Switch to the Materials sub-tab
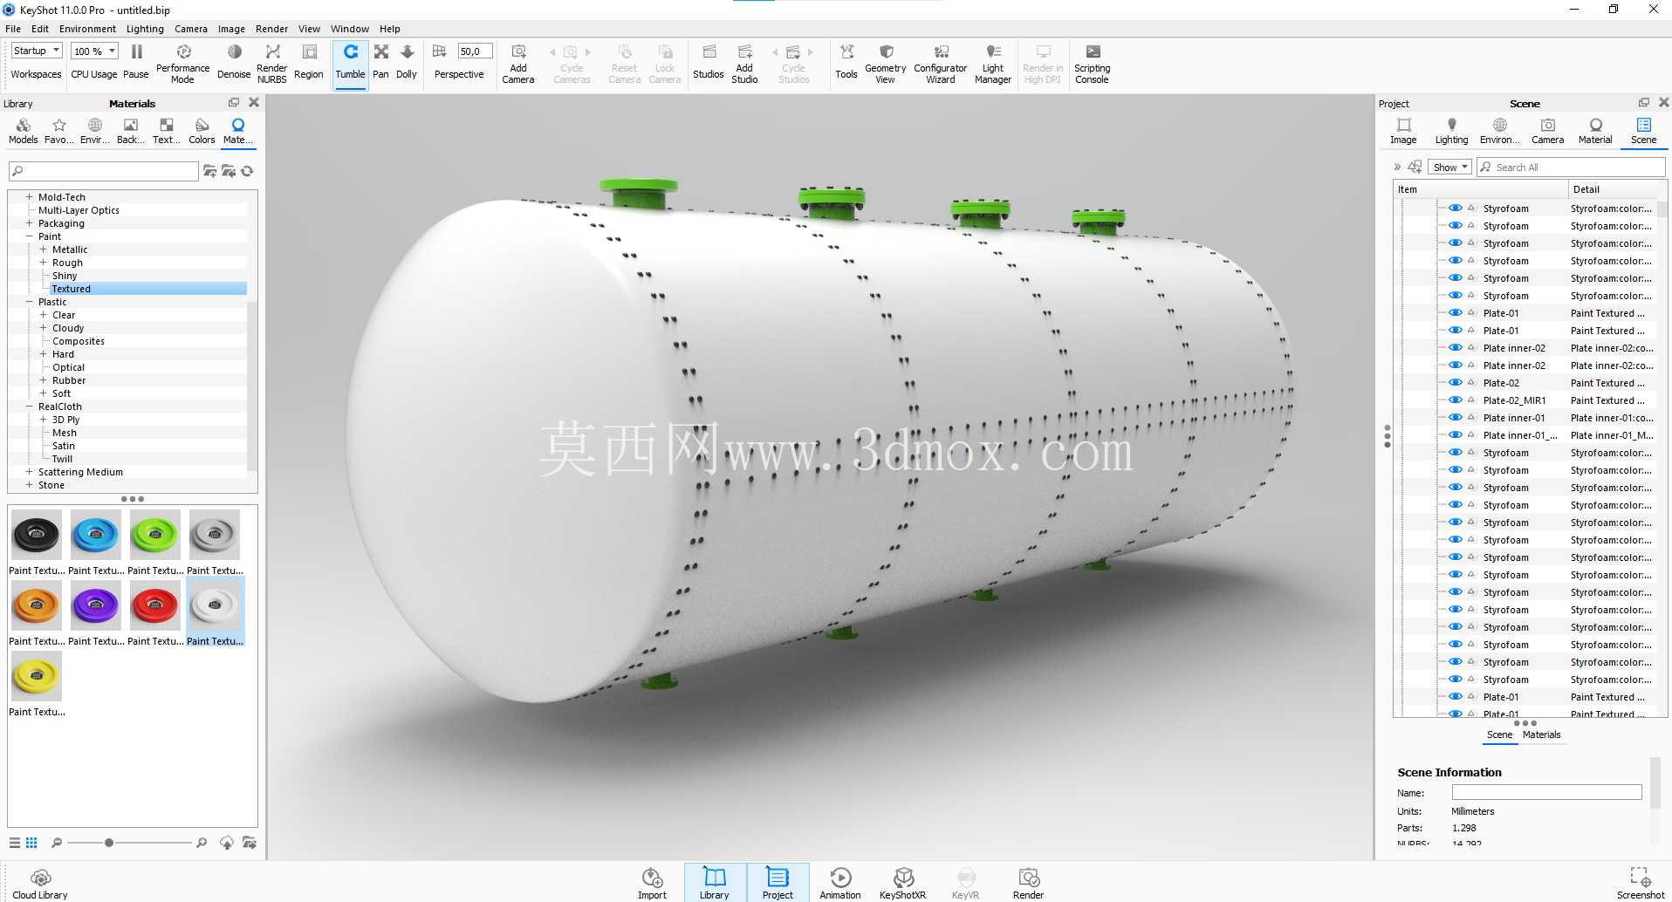The image size is (1672, 902). tap(1541, 735)
